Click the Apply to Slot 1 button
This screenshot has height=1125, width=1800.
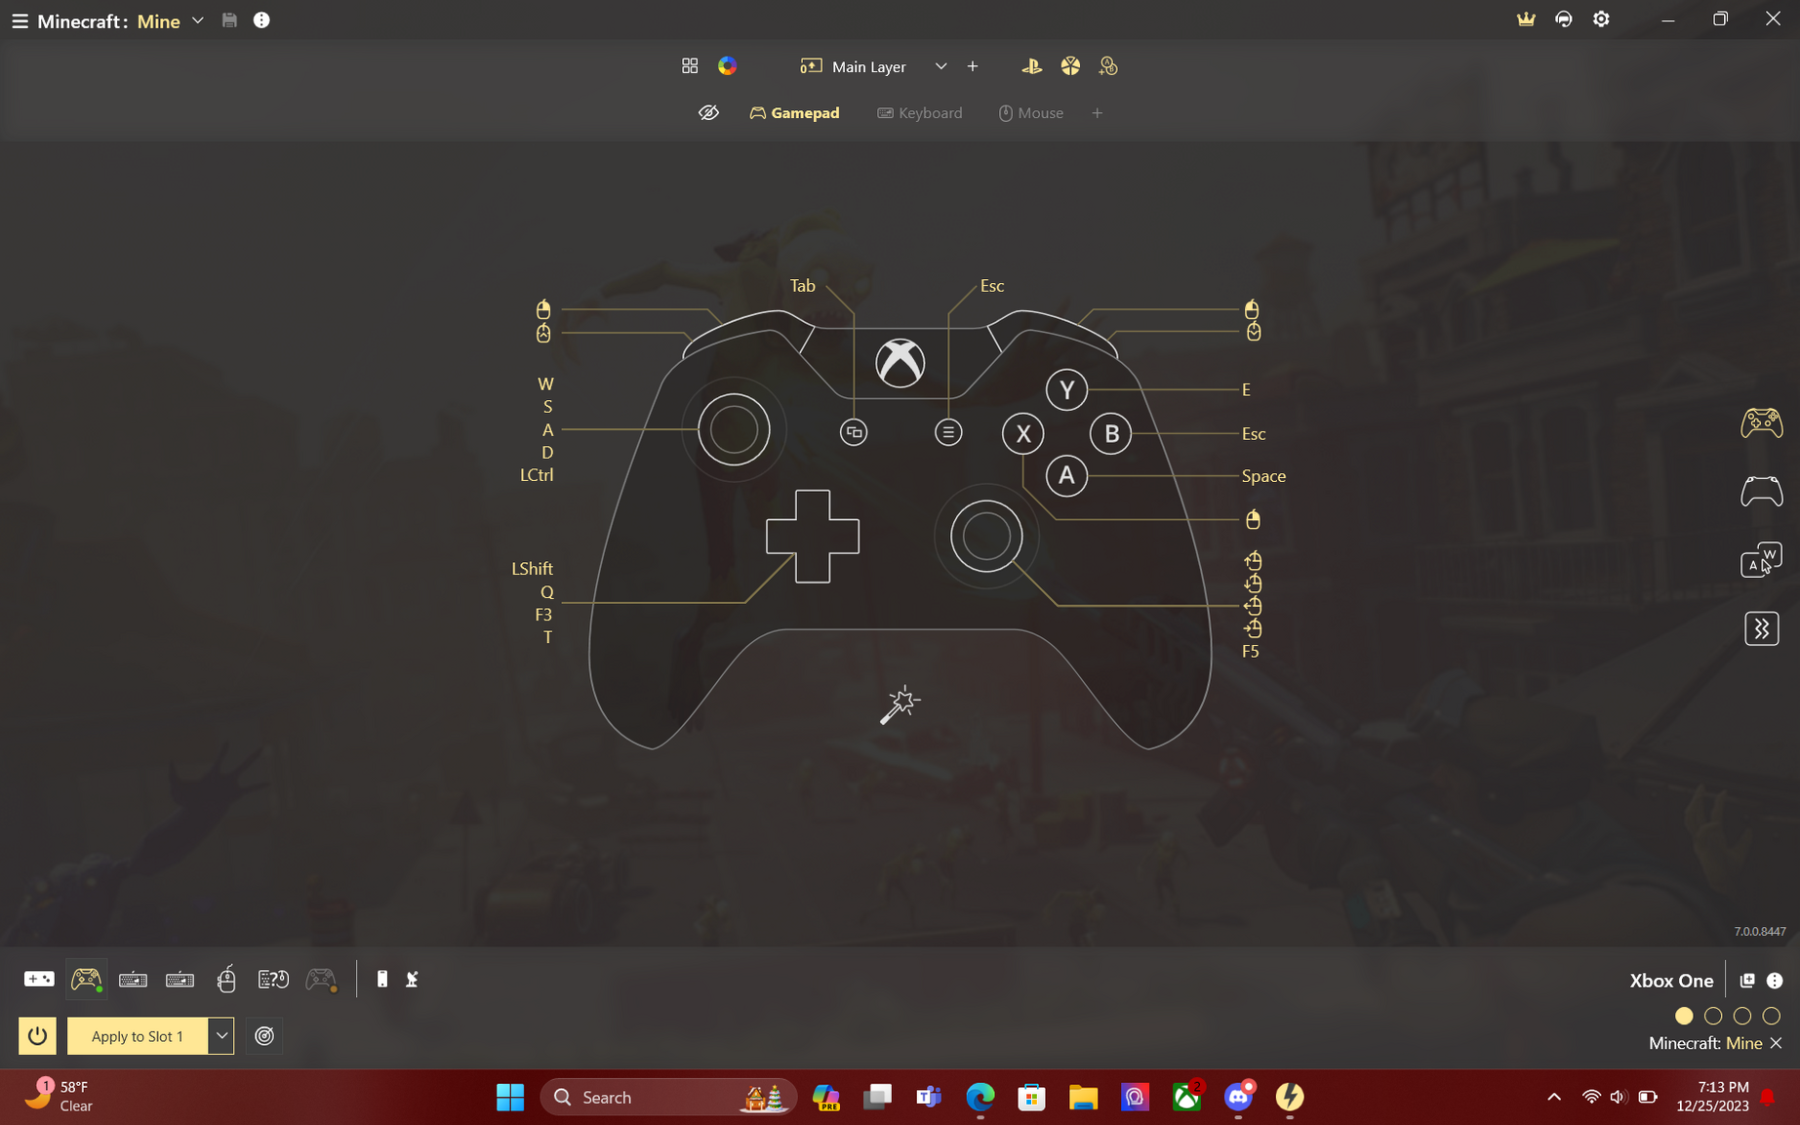138,1036
